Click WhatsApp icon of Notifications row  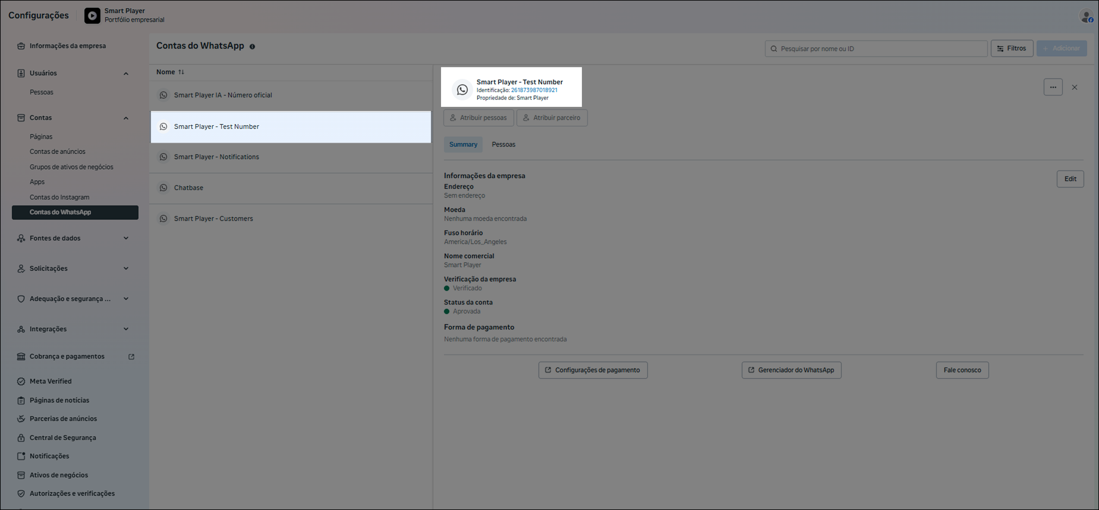click(x=163, y=157)
